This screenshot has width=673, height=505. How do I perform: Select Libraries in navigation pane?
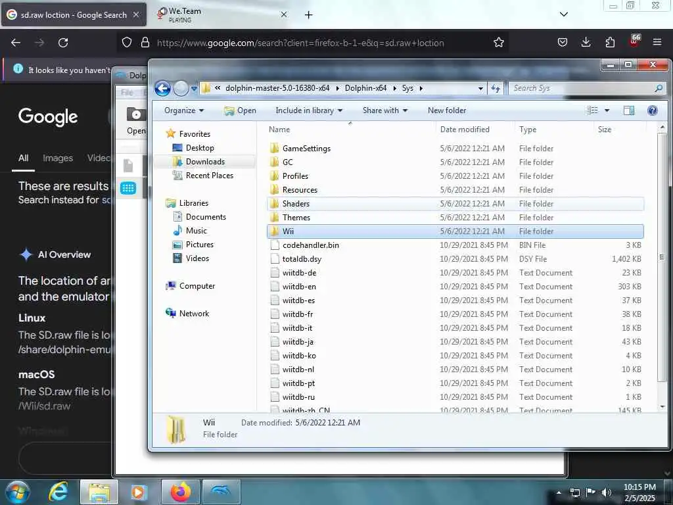194,203
